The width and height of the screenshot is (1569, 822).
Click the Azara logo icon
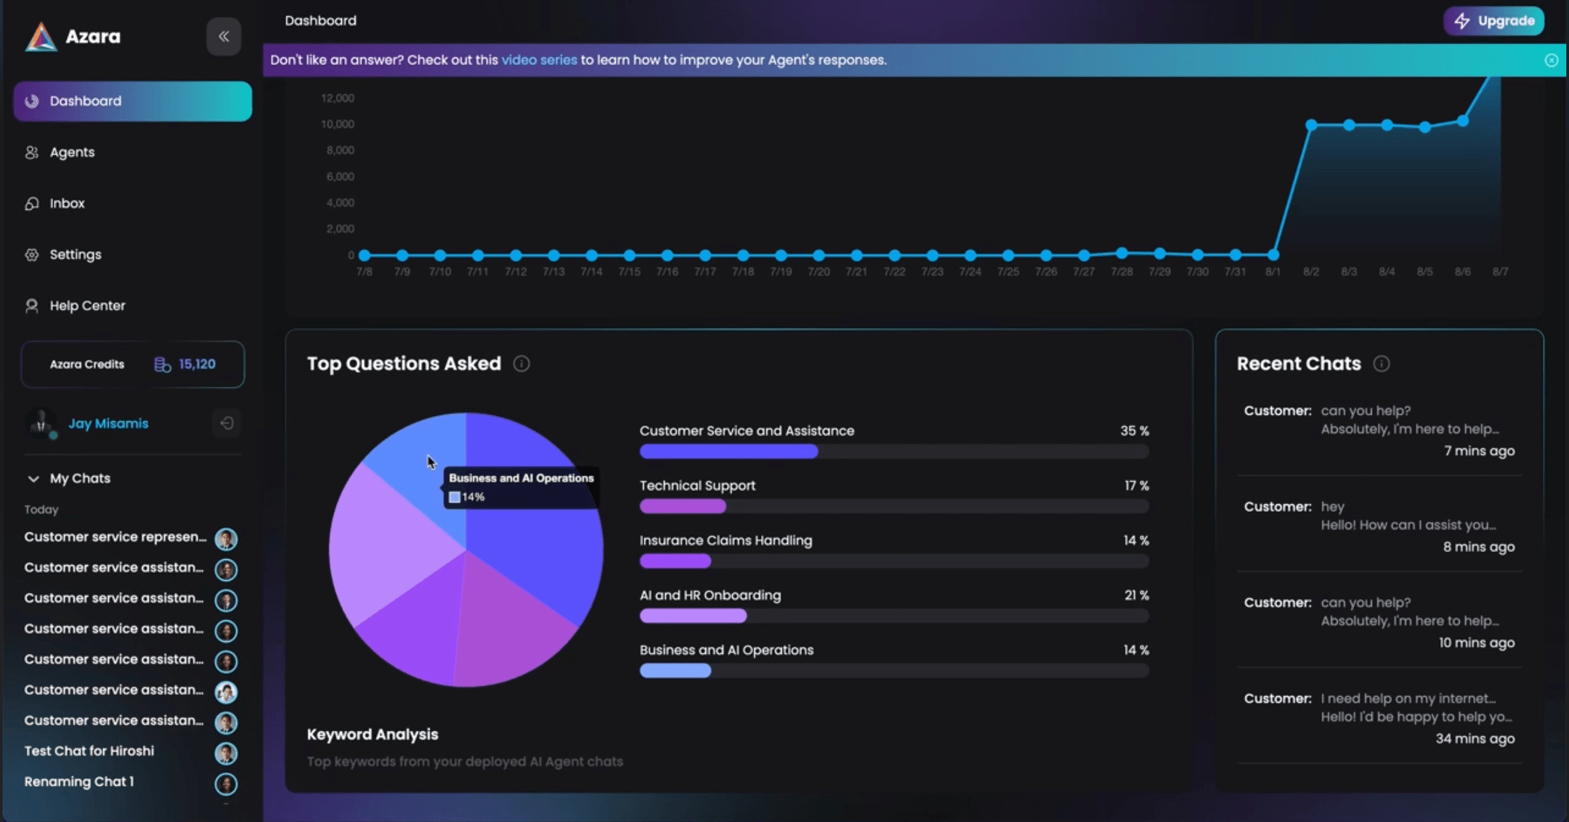(41, 37)
